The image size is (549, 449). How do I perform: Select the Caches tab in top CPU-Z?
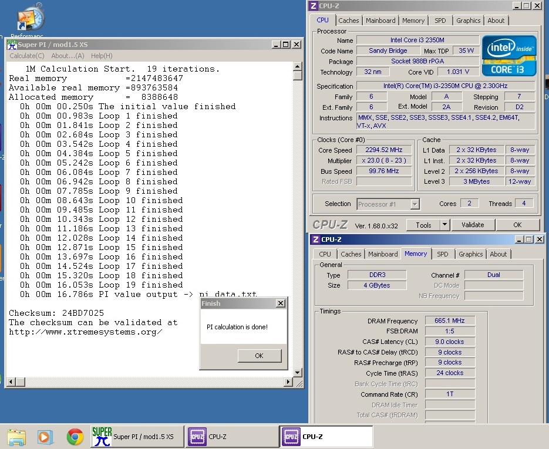coord(348,21)
